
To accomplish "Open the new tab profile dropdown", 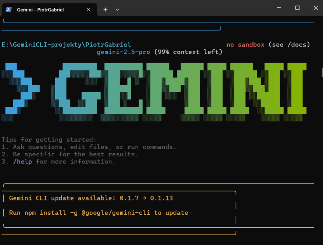I will (x=117, y=10).
